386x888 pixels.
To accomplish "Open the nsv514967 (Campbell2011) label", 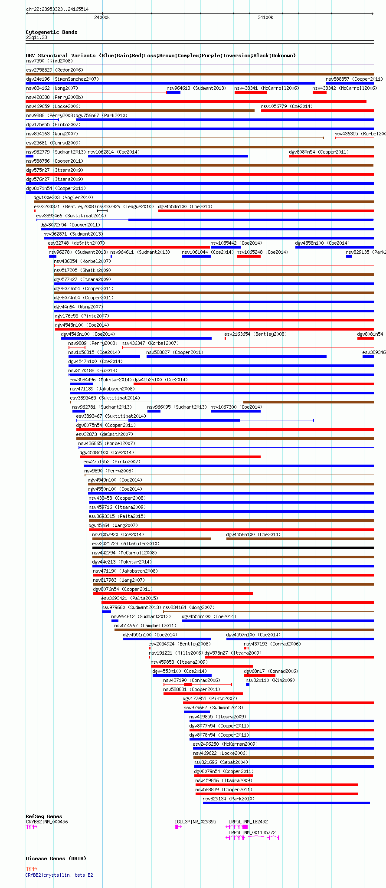I will point(145,626).
